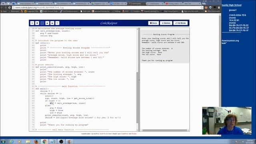Image resolution: width=256 pixels, height=144 pixels.
Task: Download the code using the Download icon
Action: pos(47,23)
